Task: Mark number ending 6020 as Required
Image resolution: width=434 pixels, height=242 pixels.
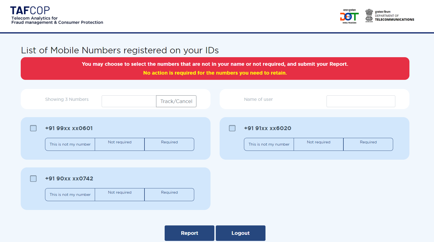Action: pyautogui.click(x=368, y=144)
